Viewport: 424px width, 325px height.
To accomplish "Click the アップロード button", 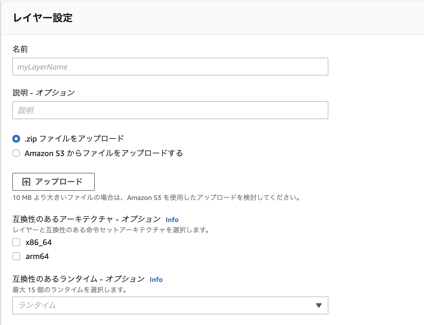I will coord(53,182).
